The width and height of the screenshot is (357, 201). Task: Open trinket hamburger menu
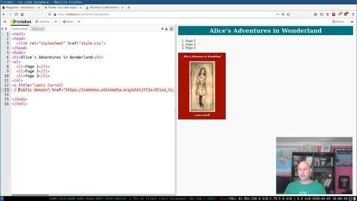tap(5, 22)
